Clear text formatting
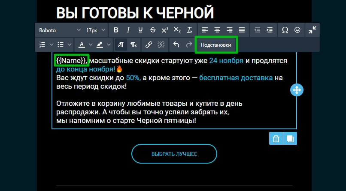The width and height of the screenshot is (346, 191). 189,30
